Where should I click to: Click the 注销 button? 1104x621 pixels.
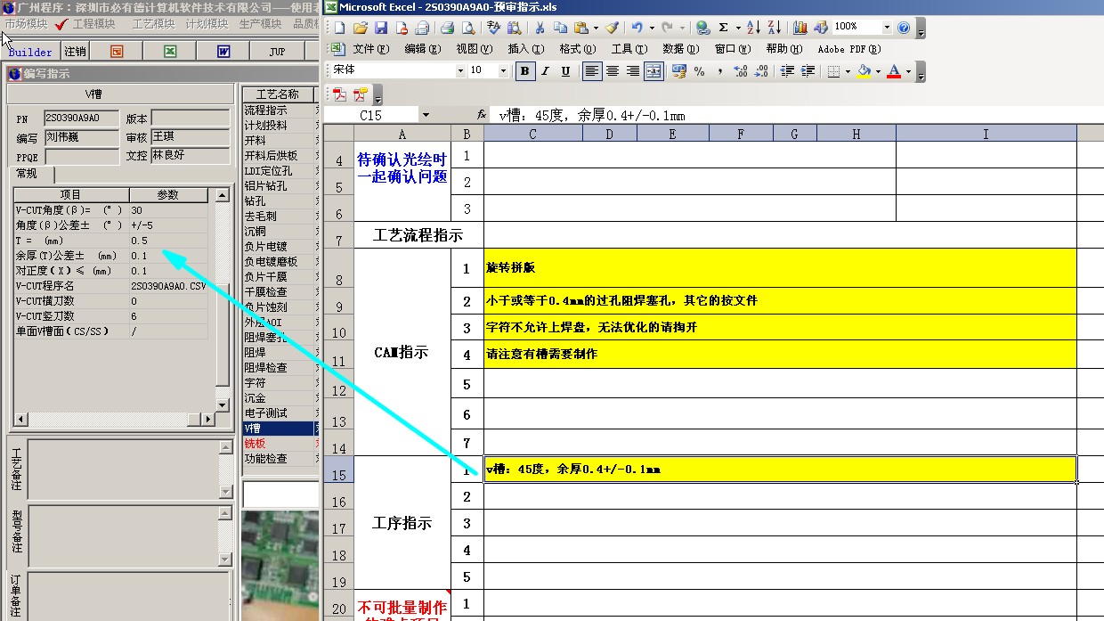[x=75, y=52]
